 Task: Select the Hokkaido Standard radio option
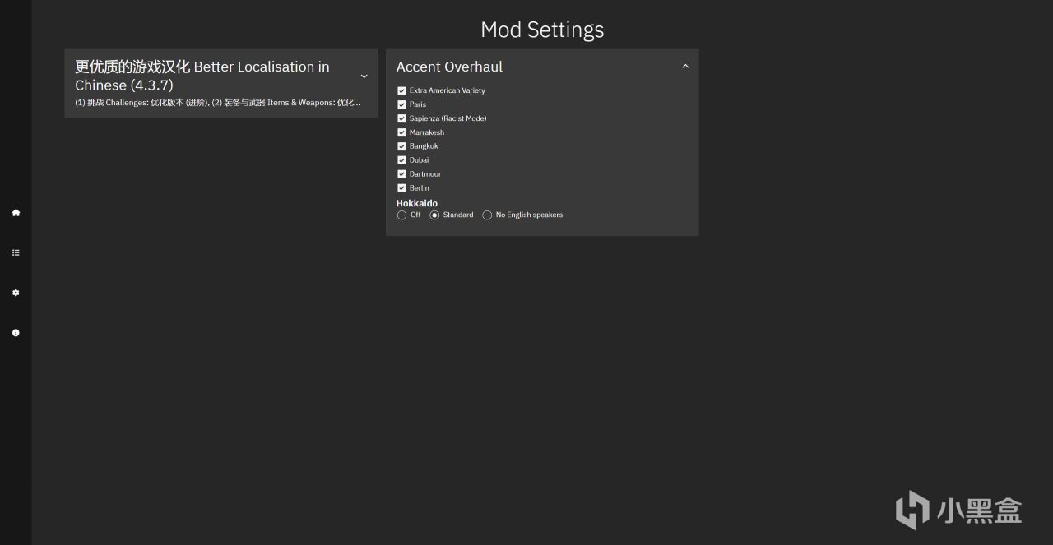(x=434, y=215)
